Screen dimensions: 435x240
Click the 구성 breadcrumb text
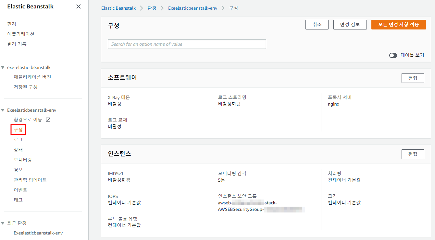pyautogui.click(x=234, y=8)
